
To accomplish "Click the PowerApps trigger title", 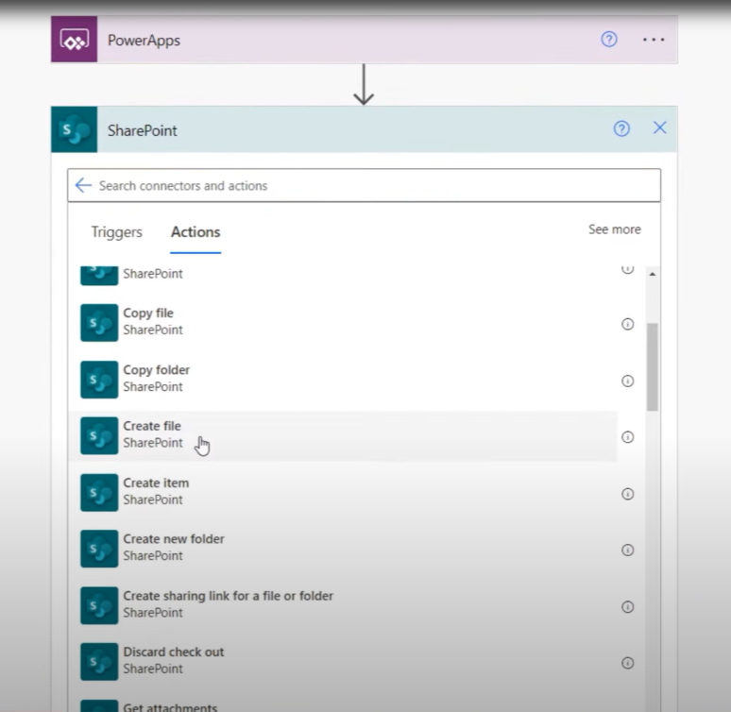I will [144, 40].
